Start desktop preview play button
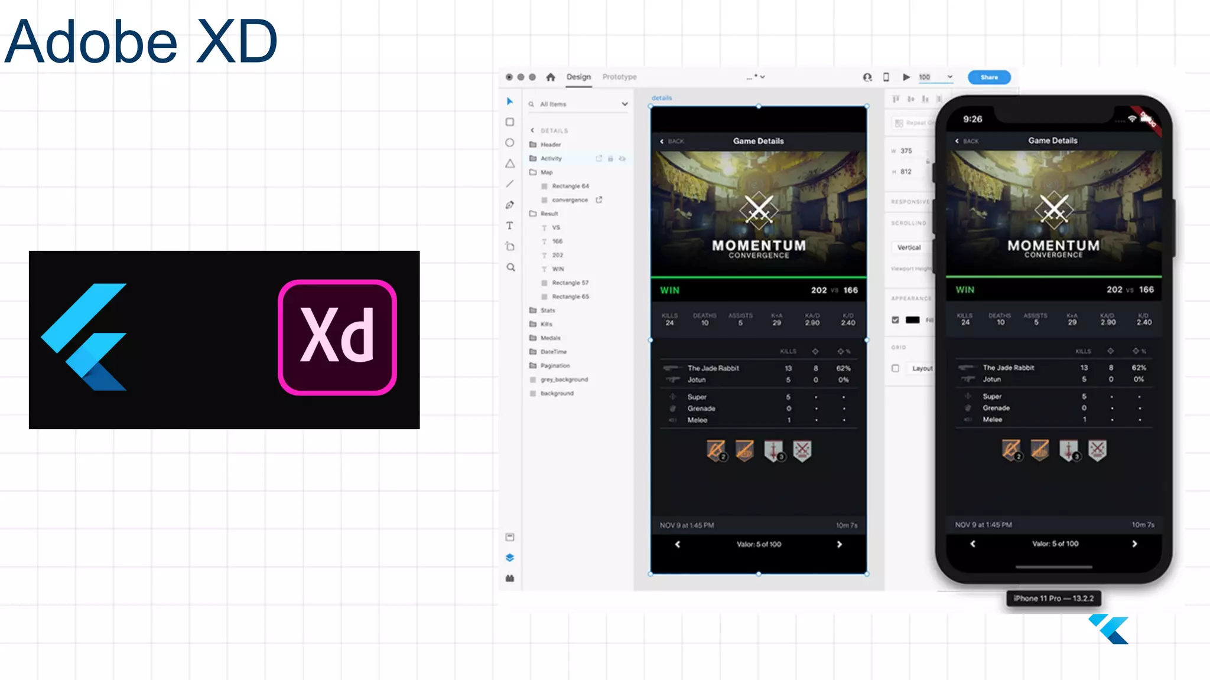1210x680 pixels. click(906, 77)
